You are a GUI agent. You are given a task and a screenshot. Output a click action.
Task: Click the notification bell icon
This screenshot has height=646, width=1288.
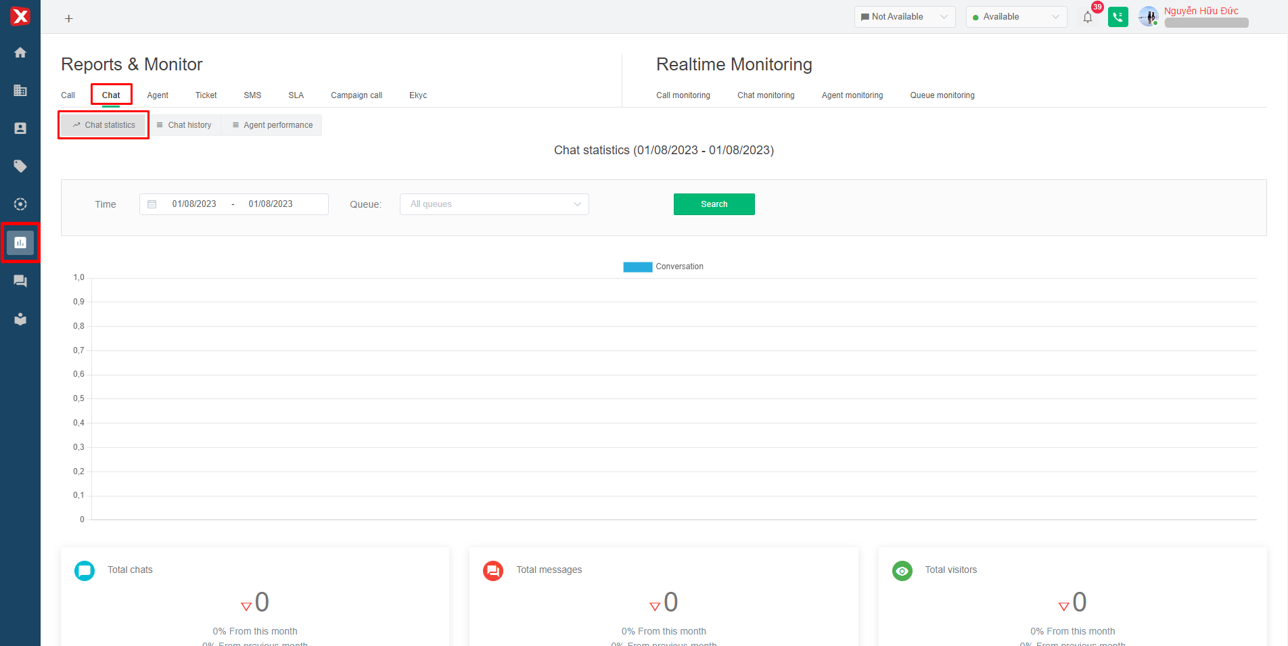coord(1088,18)
